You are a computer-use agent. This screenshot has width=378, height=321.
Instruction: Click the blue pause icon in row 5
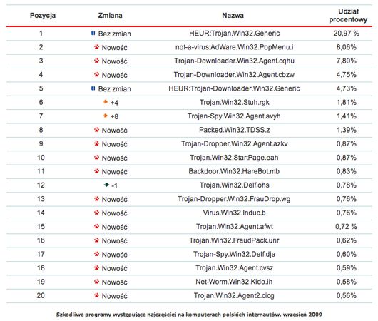93,88
